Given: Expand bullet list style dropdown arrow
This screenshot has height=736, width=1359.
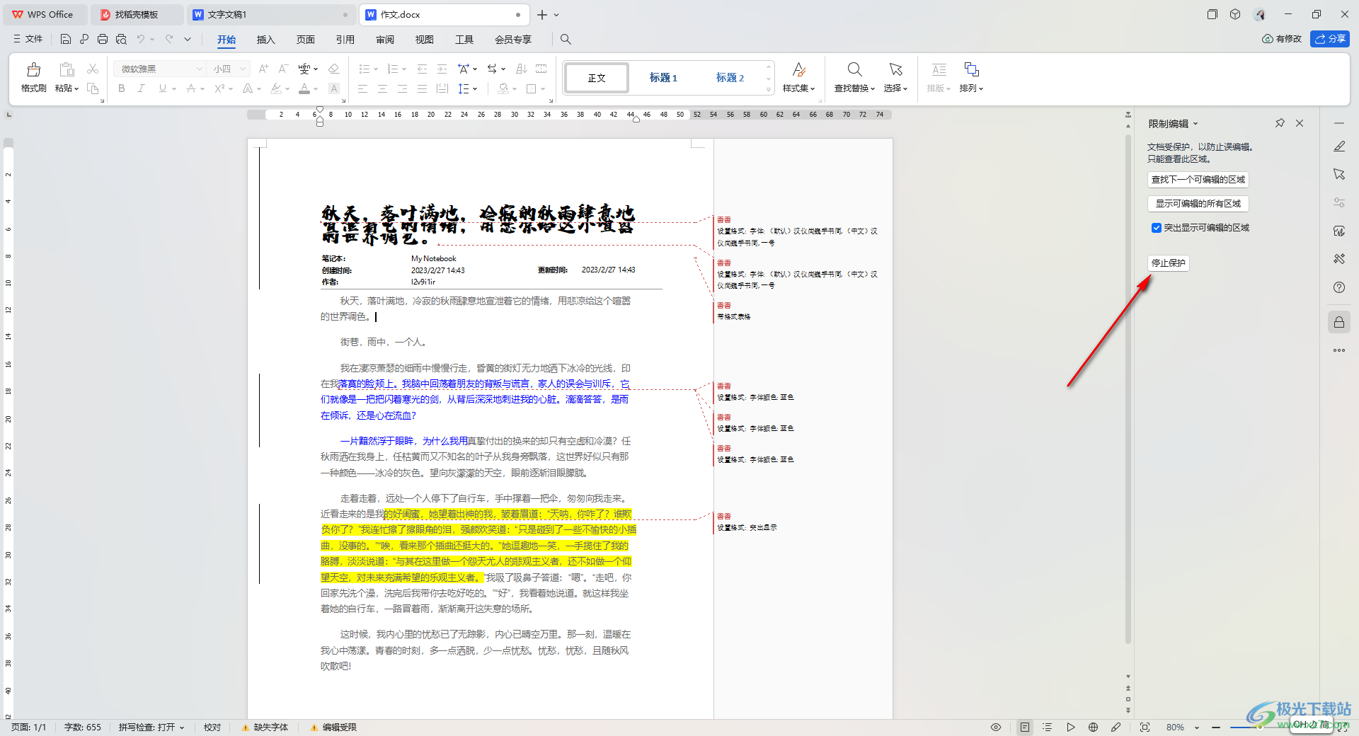Looking at the screenshot, I should click(376, 69).
